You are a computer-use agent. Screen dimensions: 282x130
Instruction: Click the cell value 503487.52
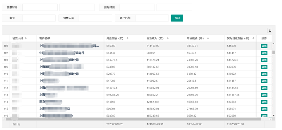[153, 67]
